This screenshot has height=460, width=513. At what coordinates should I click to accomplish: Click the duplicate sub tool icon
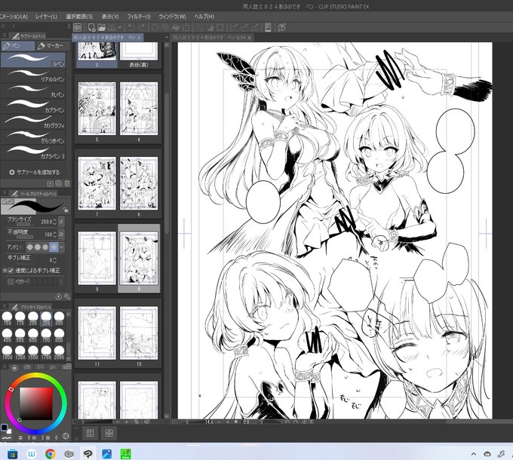[x=59, y=183]
